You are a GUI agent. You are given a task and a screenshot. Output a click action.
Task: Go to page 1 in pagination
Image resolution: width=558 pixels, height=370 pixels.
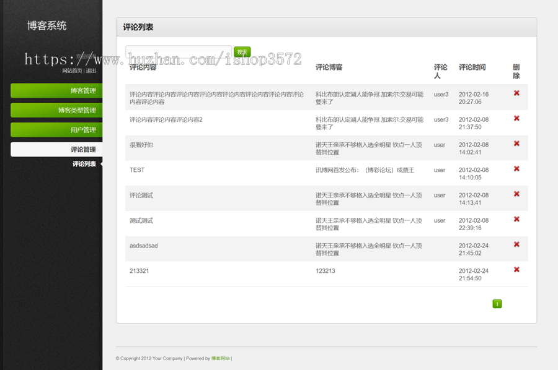click(x=497, y=304)
